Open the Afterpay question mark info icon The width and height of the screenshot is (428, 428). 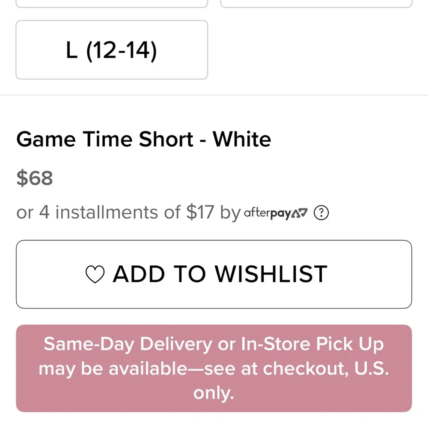(x=321, y=213)
